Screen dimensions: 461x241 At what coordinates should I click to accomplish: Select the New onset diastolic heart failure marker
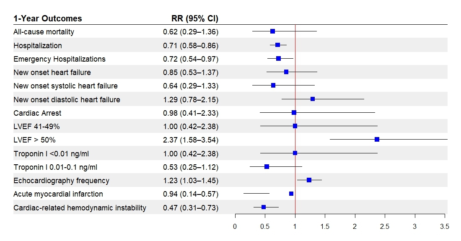coord(313,99)
